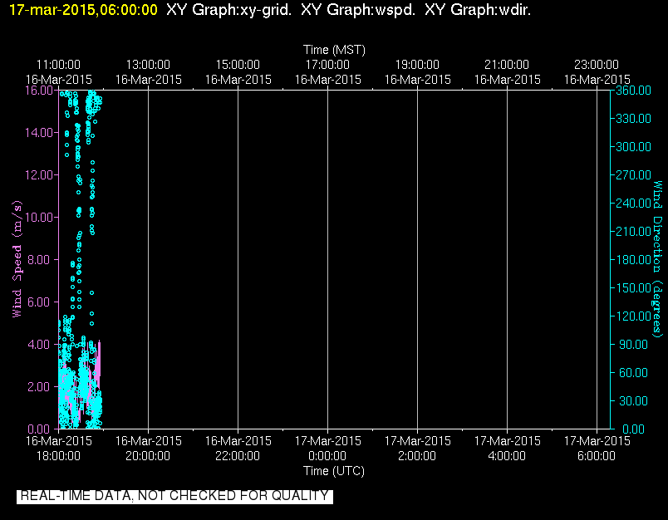Click the 21:00:00 MST tick label
The width and height of the screenshot is (668, 520).
click(507, 65)
